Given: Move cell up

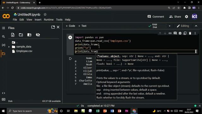Looking at the screenshot, I should pyautogui.click(x=160, y=33).
